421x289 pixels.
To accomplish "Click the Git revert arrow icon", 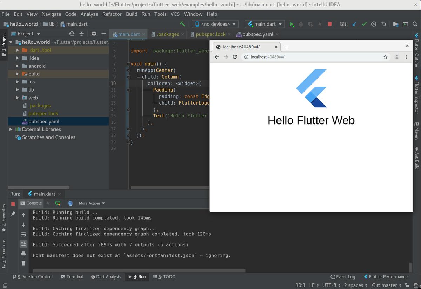I will 383,24.
